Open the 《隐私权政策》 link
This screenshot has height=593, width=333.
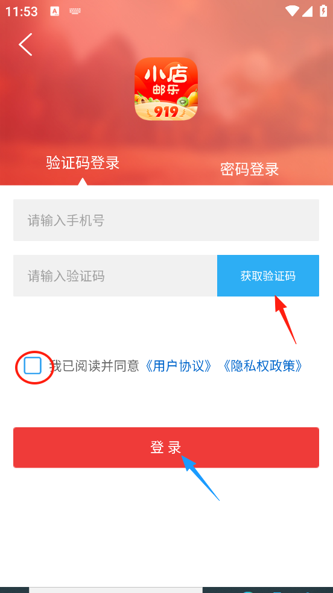tap(263, 366)
